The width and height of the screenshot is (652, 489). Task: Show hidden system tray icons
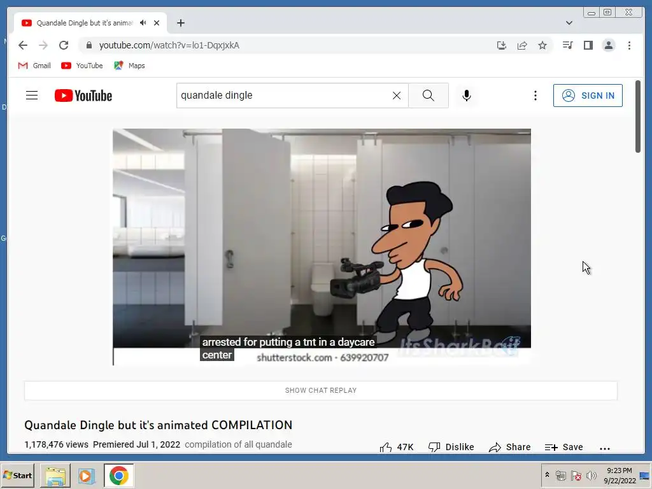[547, 475]
